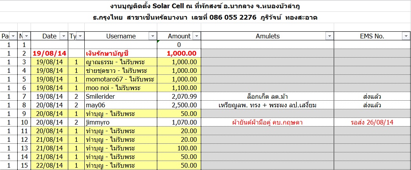
Task: Expand the Amulets column filter arrow
Action: (x=329, y=36)
